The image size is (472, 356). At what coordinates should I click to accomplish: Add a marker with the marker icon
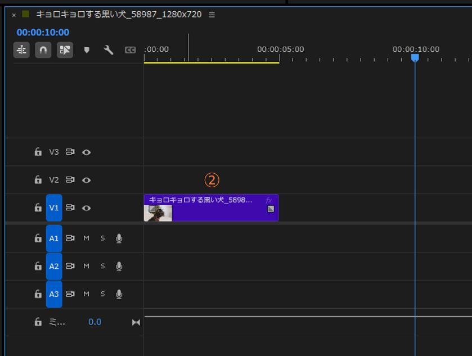pyautogui.click(x=87, y=50)
